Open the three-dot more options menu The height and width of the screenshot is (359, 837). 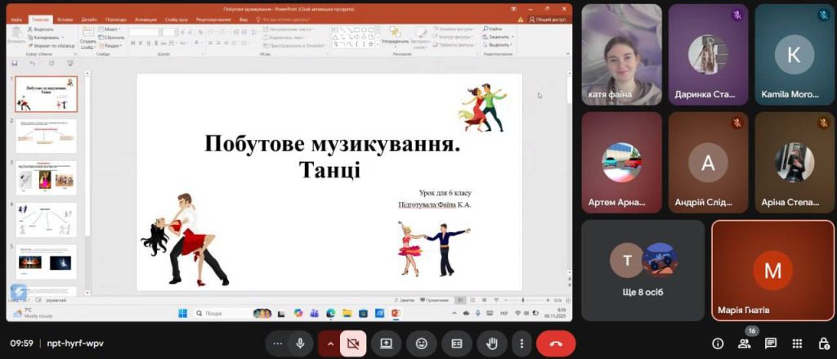521,343
